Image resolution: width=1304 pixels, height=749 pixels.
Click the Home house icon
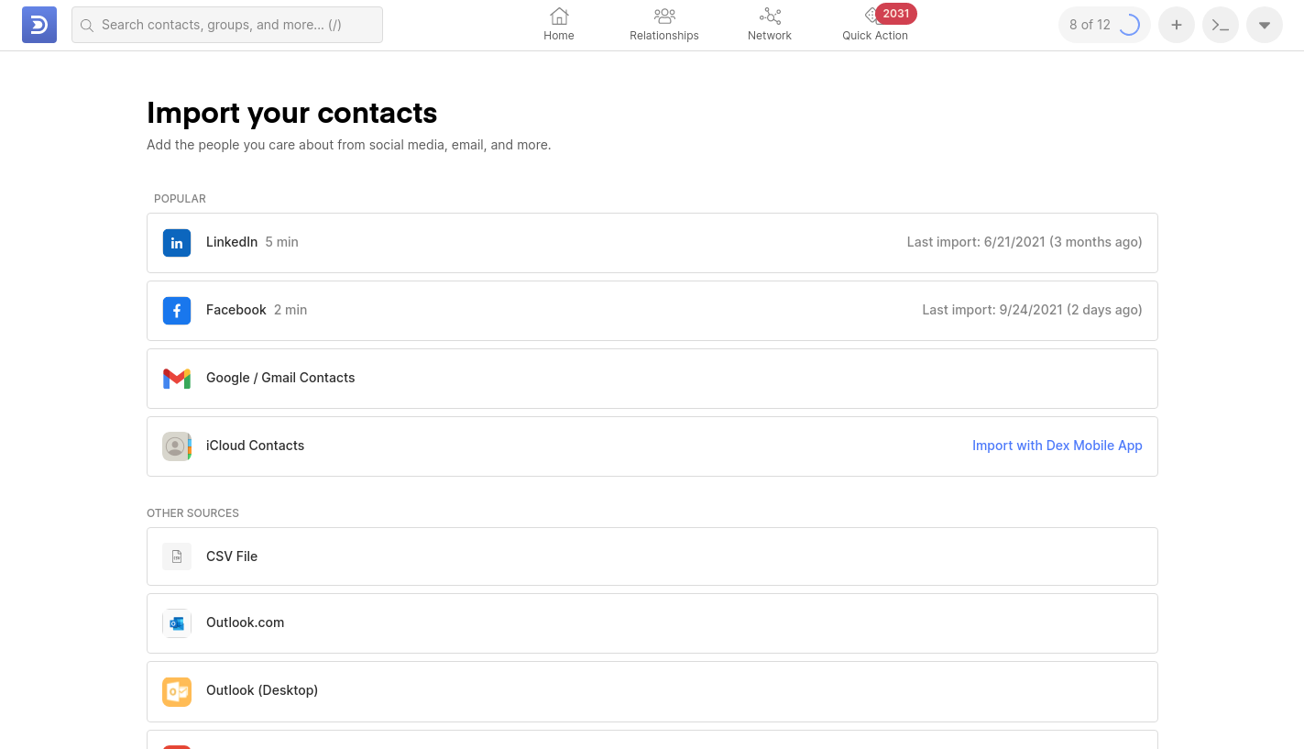coord(559,16)
